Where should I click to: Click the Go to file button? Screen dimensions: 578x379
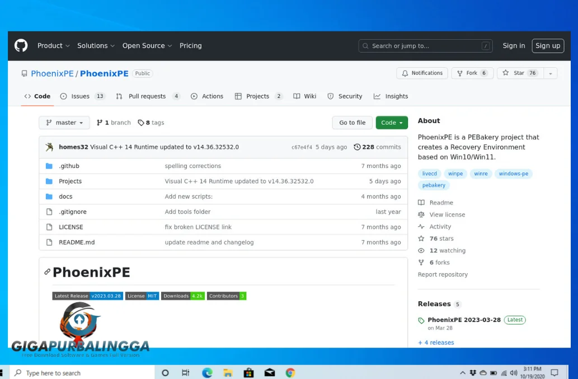(x=352, y=123)
